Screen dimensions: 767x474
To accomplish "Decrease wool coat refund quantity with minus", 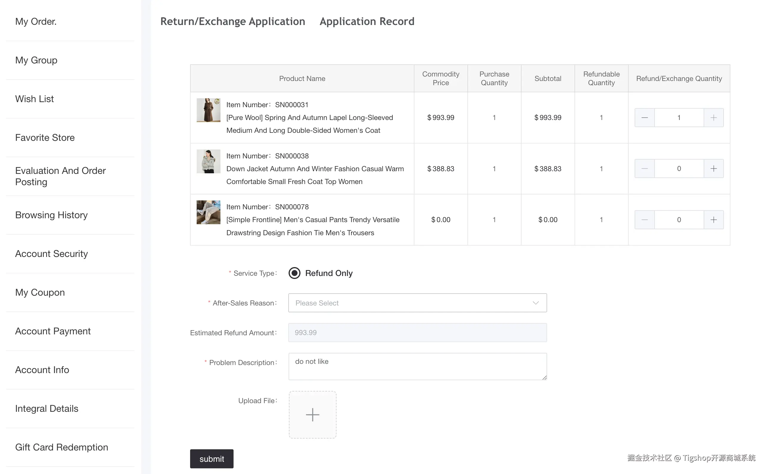I will (644, 118).
